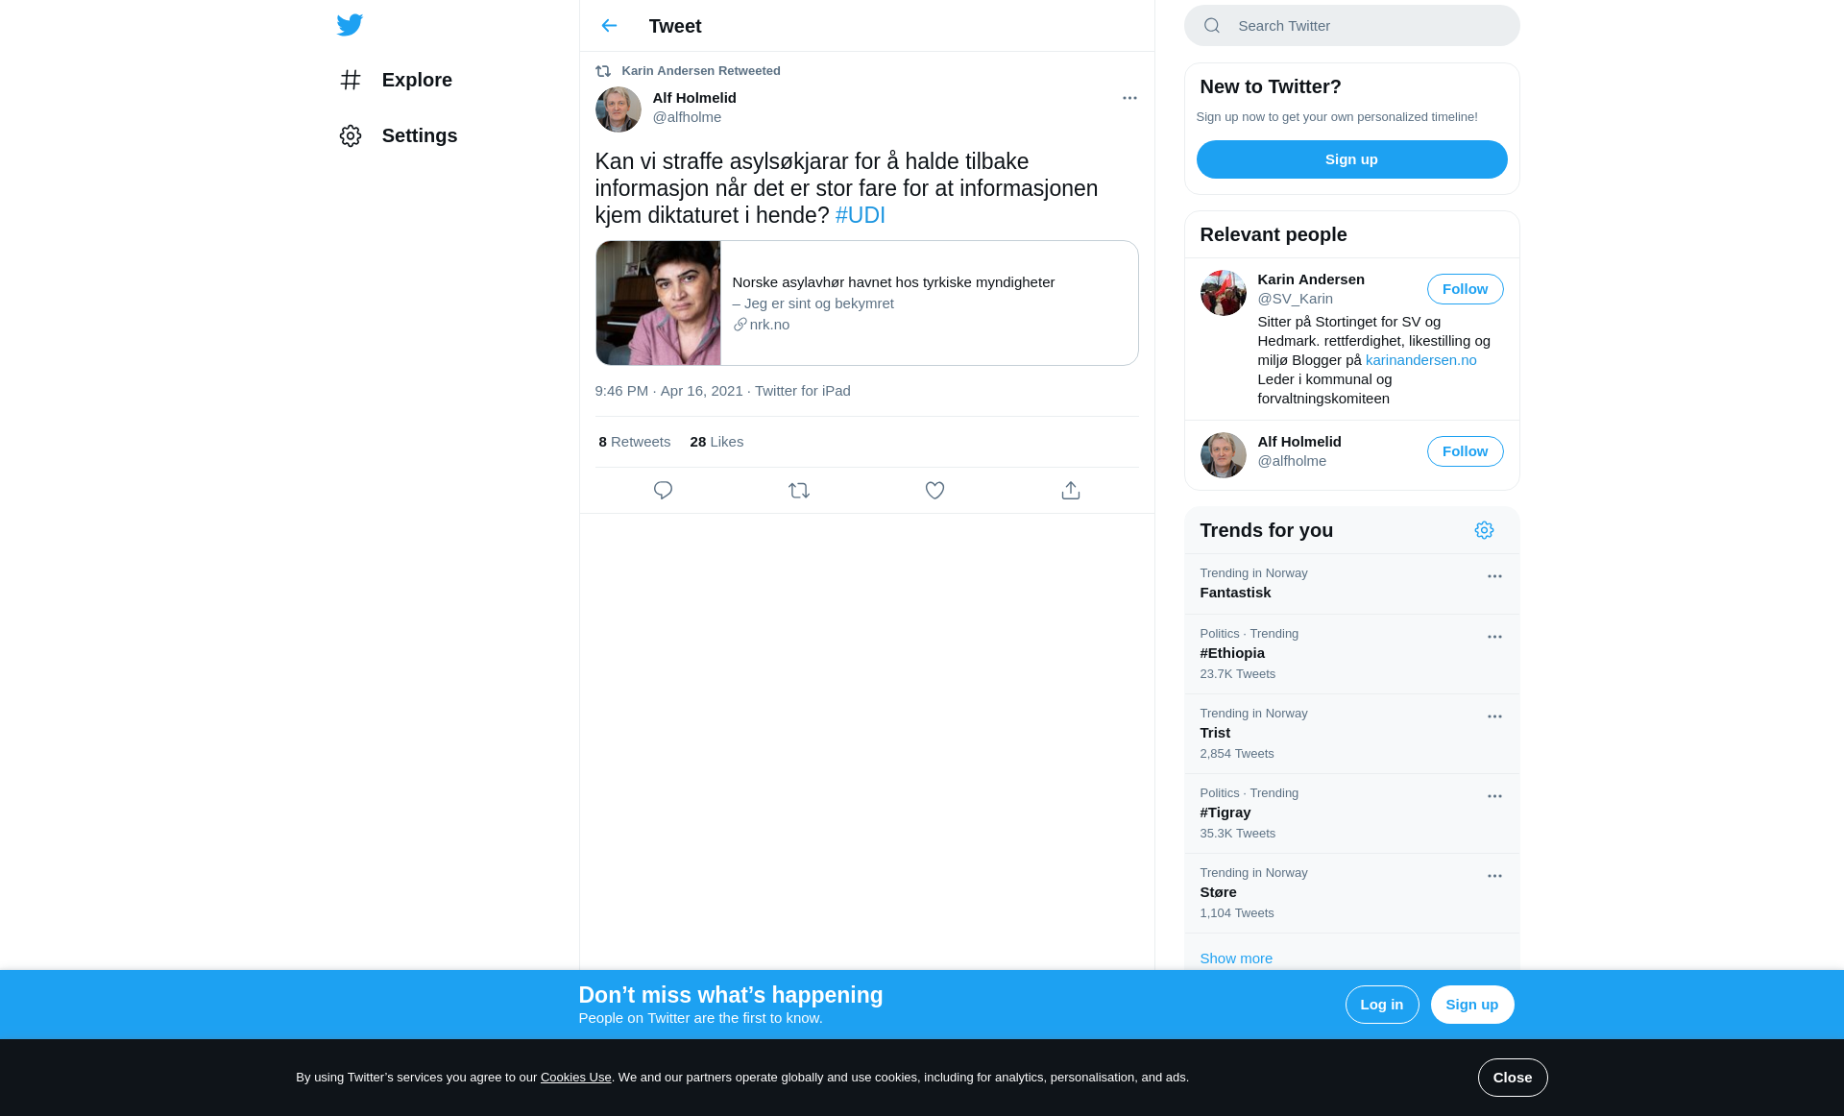Viewport: 1844px width, 1116px height.
Task: Open more options for Fantastisk trend
Action: coord(1494,576)
